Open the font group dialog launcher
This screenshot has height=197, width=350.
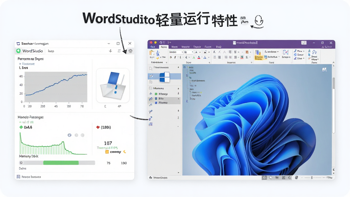tap(210, 63)
